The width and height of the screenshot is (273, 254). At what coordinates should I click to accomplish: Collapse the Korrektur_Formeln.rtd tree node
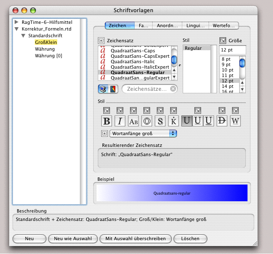[x=16, y=29]
